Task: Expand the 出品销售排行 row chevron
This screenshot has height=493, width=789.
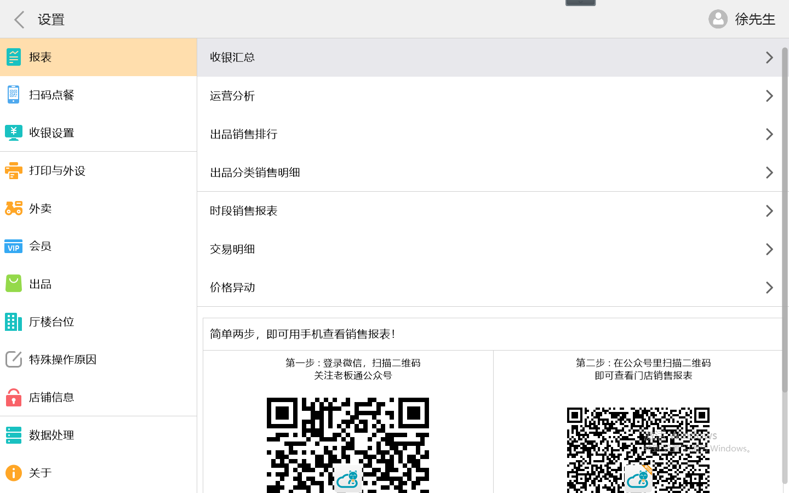Action: (x=769, y=134)
